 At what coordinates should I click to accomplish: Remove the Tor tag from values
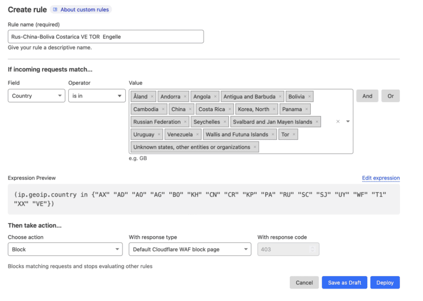pyautogui.click(x=294, y=135)
